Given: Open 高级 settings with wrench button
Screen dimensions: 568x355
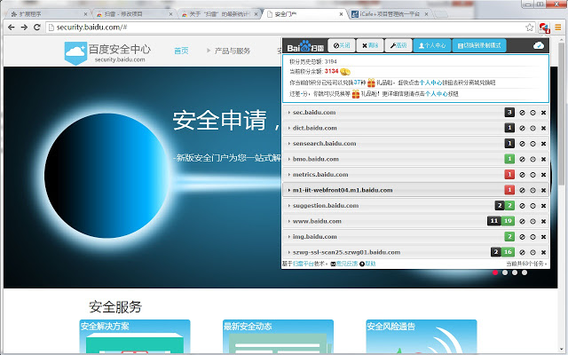Looking at the screenshot, I should click(398, 45).
